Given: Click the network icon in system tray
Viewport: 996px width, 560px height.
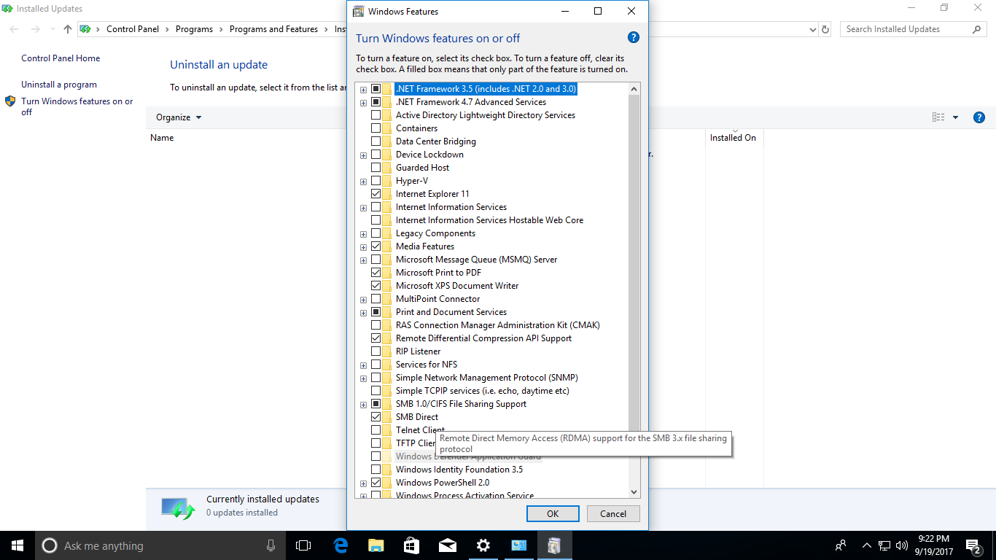Looking at the screenshot, I should point(884,545).
